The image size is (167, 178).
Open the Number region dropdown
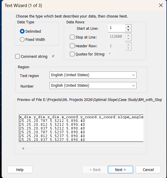(93, 85)
